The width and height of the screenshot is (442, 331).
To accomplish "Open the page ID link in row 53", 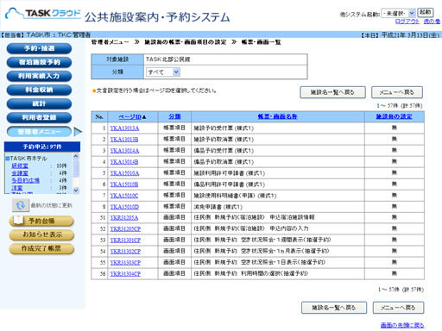I will tap(125, 240).
